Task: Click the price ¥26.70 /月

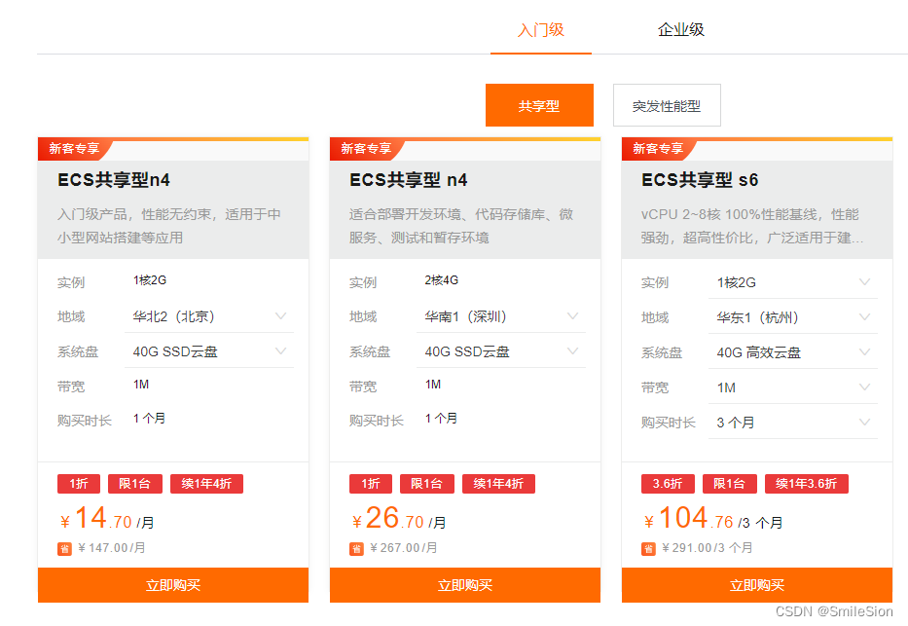Action: (399, 518)
